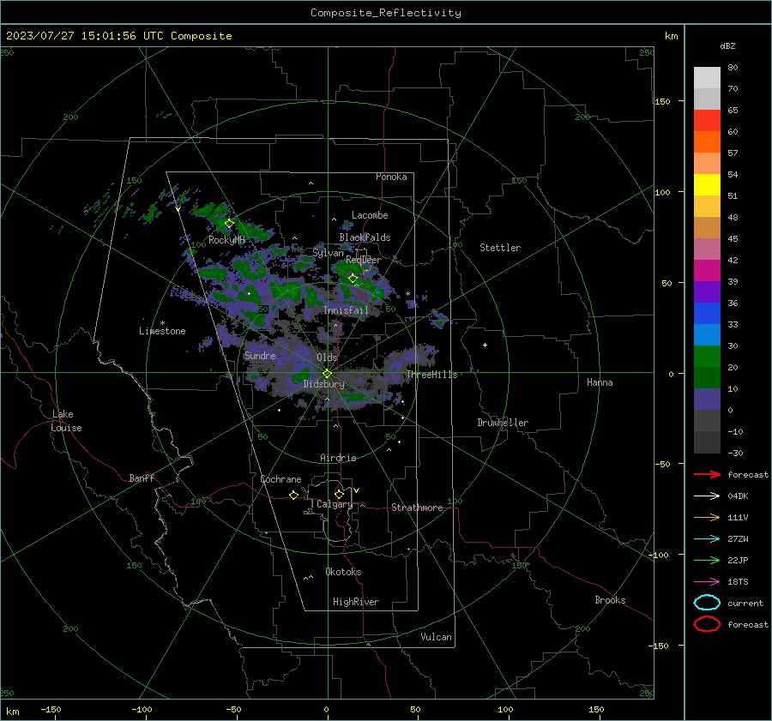Viewport: 772px width, 721px height.
Task: Select the red swatch in dBZ legend
Action: (707, 120)
